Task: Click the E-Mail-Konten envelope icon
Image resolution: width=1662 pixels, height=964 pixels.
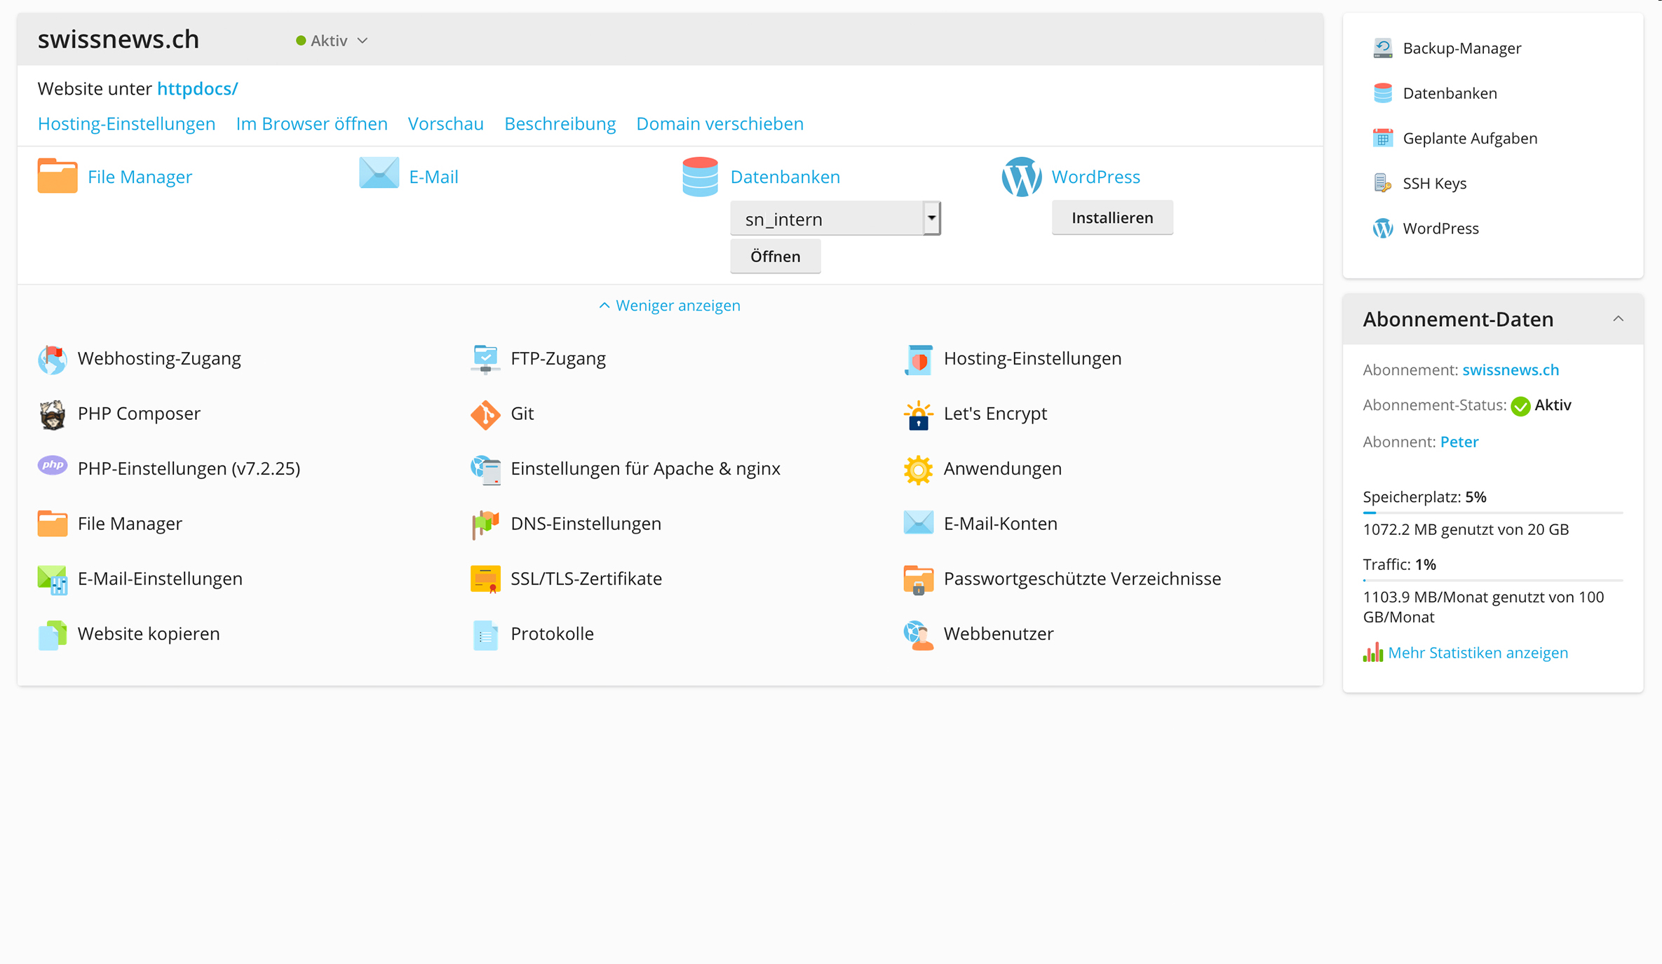Action: pyautogui.click(x=918, y=522)
